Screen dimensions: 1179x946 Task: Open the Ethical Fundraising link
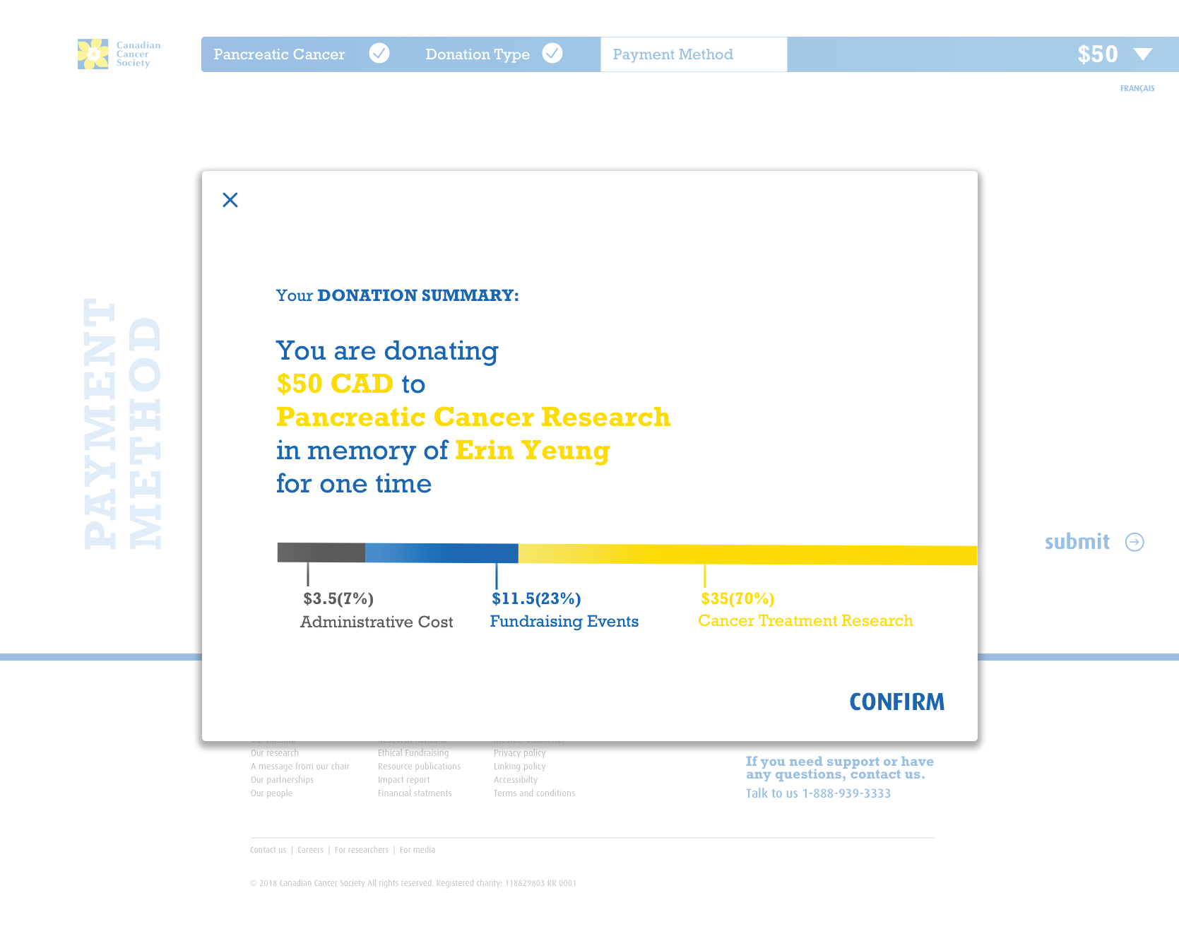[413, 753]
